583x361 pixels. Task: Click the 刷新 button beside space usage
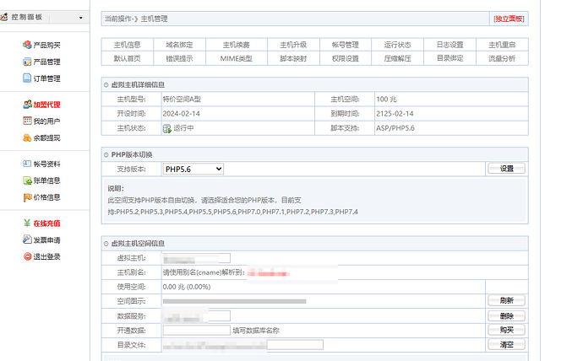click(506, 300)
